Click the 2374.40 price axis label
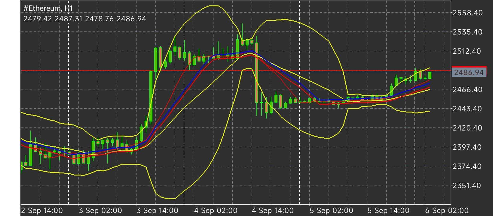This screenshot has width=493, height=216. click(467, 166)
